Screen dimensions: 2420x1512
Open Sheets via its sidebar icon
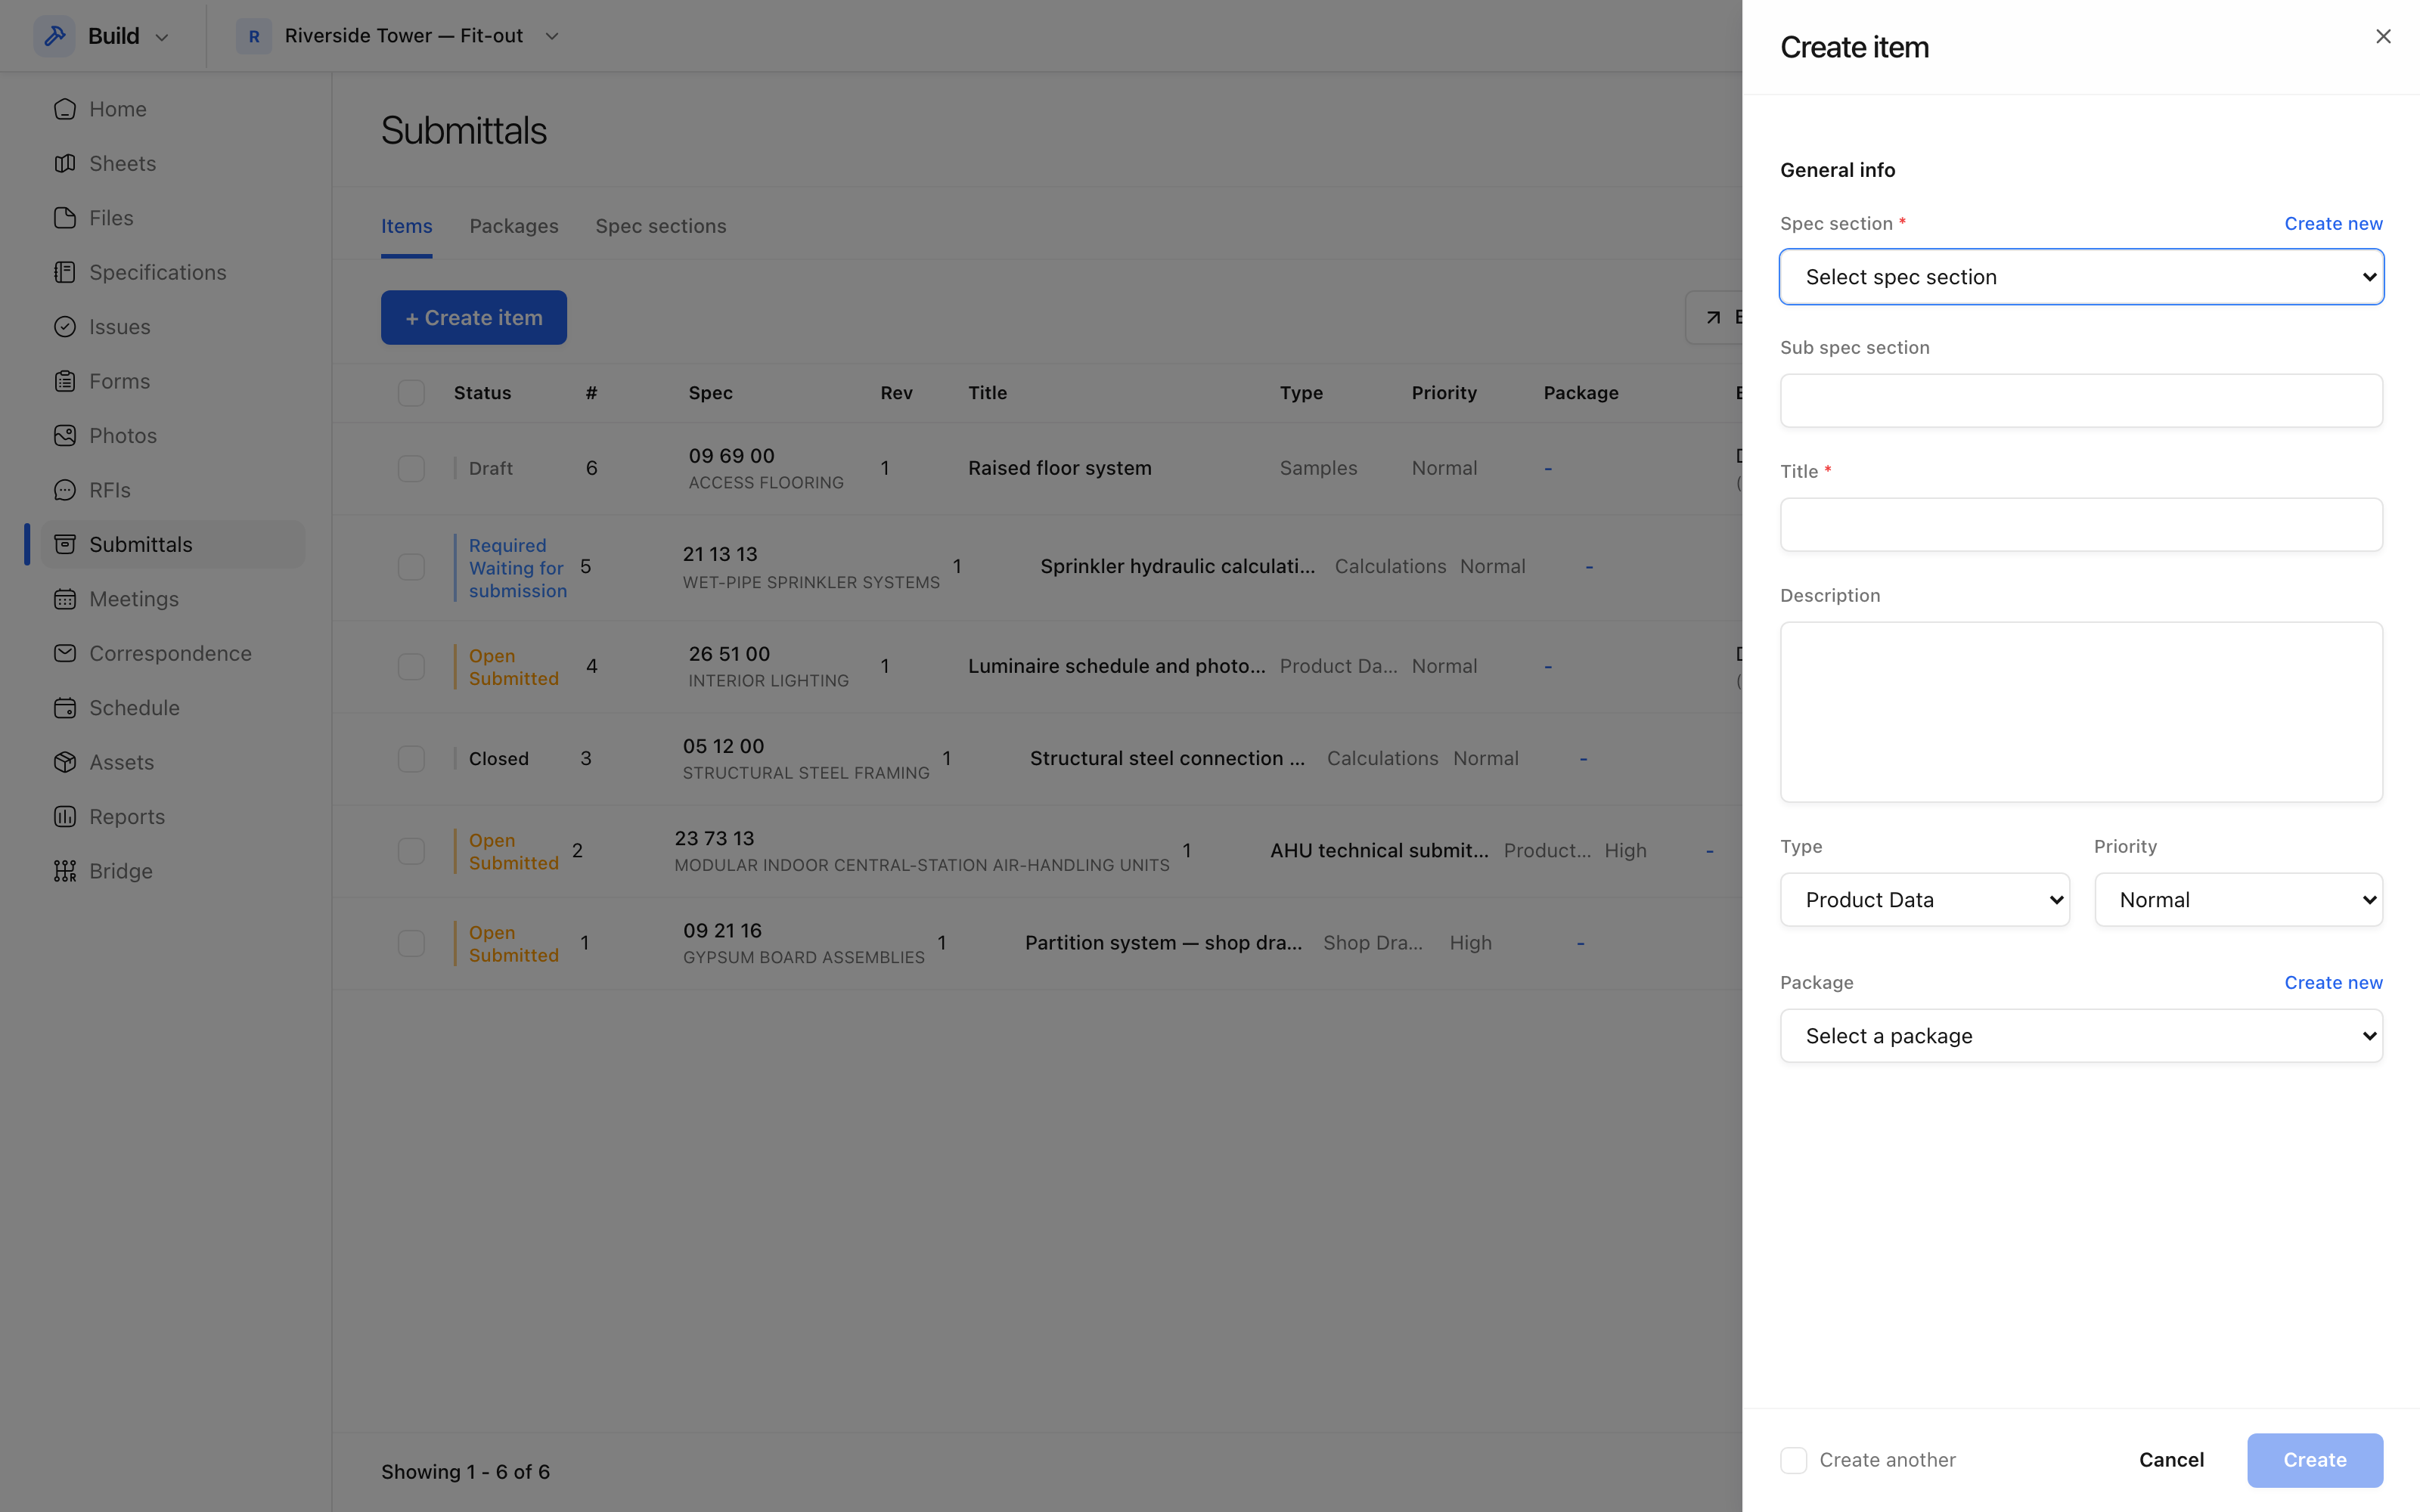tap(65, 163)
